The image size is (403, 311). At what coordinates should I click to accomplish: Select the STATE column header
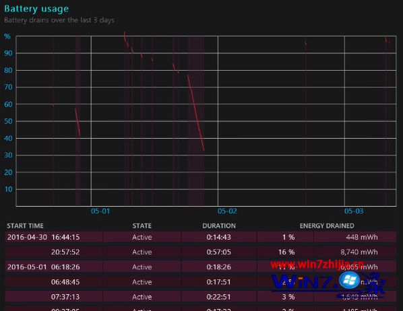pos(142,226)
